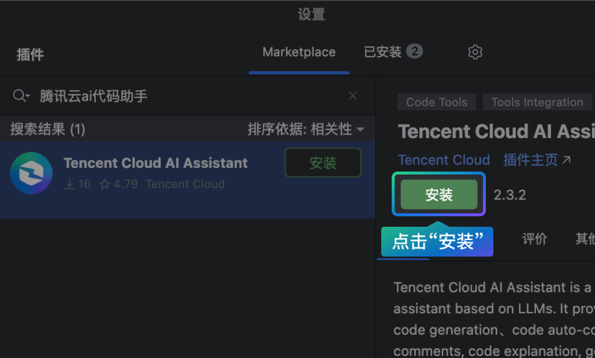Viewport: 595px width, 358px height.
Task: Open the Tencent Cloud vendor link
Action: pyautogui.click(x=443, y=160)
